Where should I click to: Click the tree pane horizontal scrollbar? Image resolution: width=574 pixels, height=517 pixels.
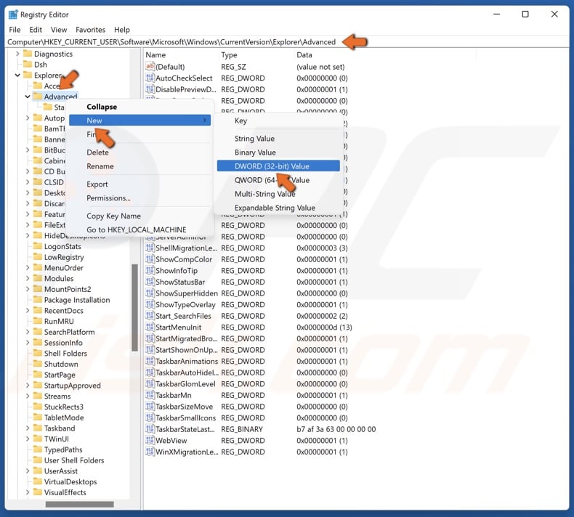79,504
